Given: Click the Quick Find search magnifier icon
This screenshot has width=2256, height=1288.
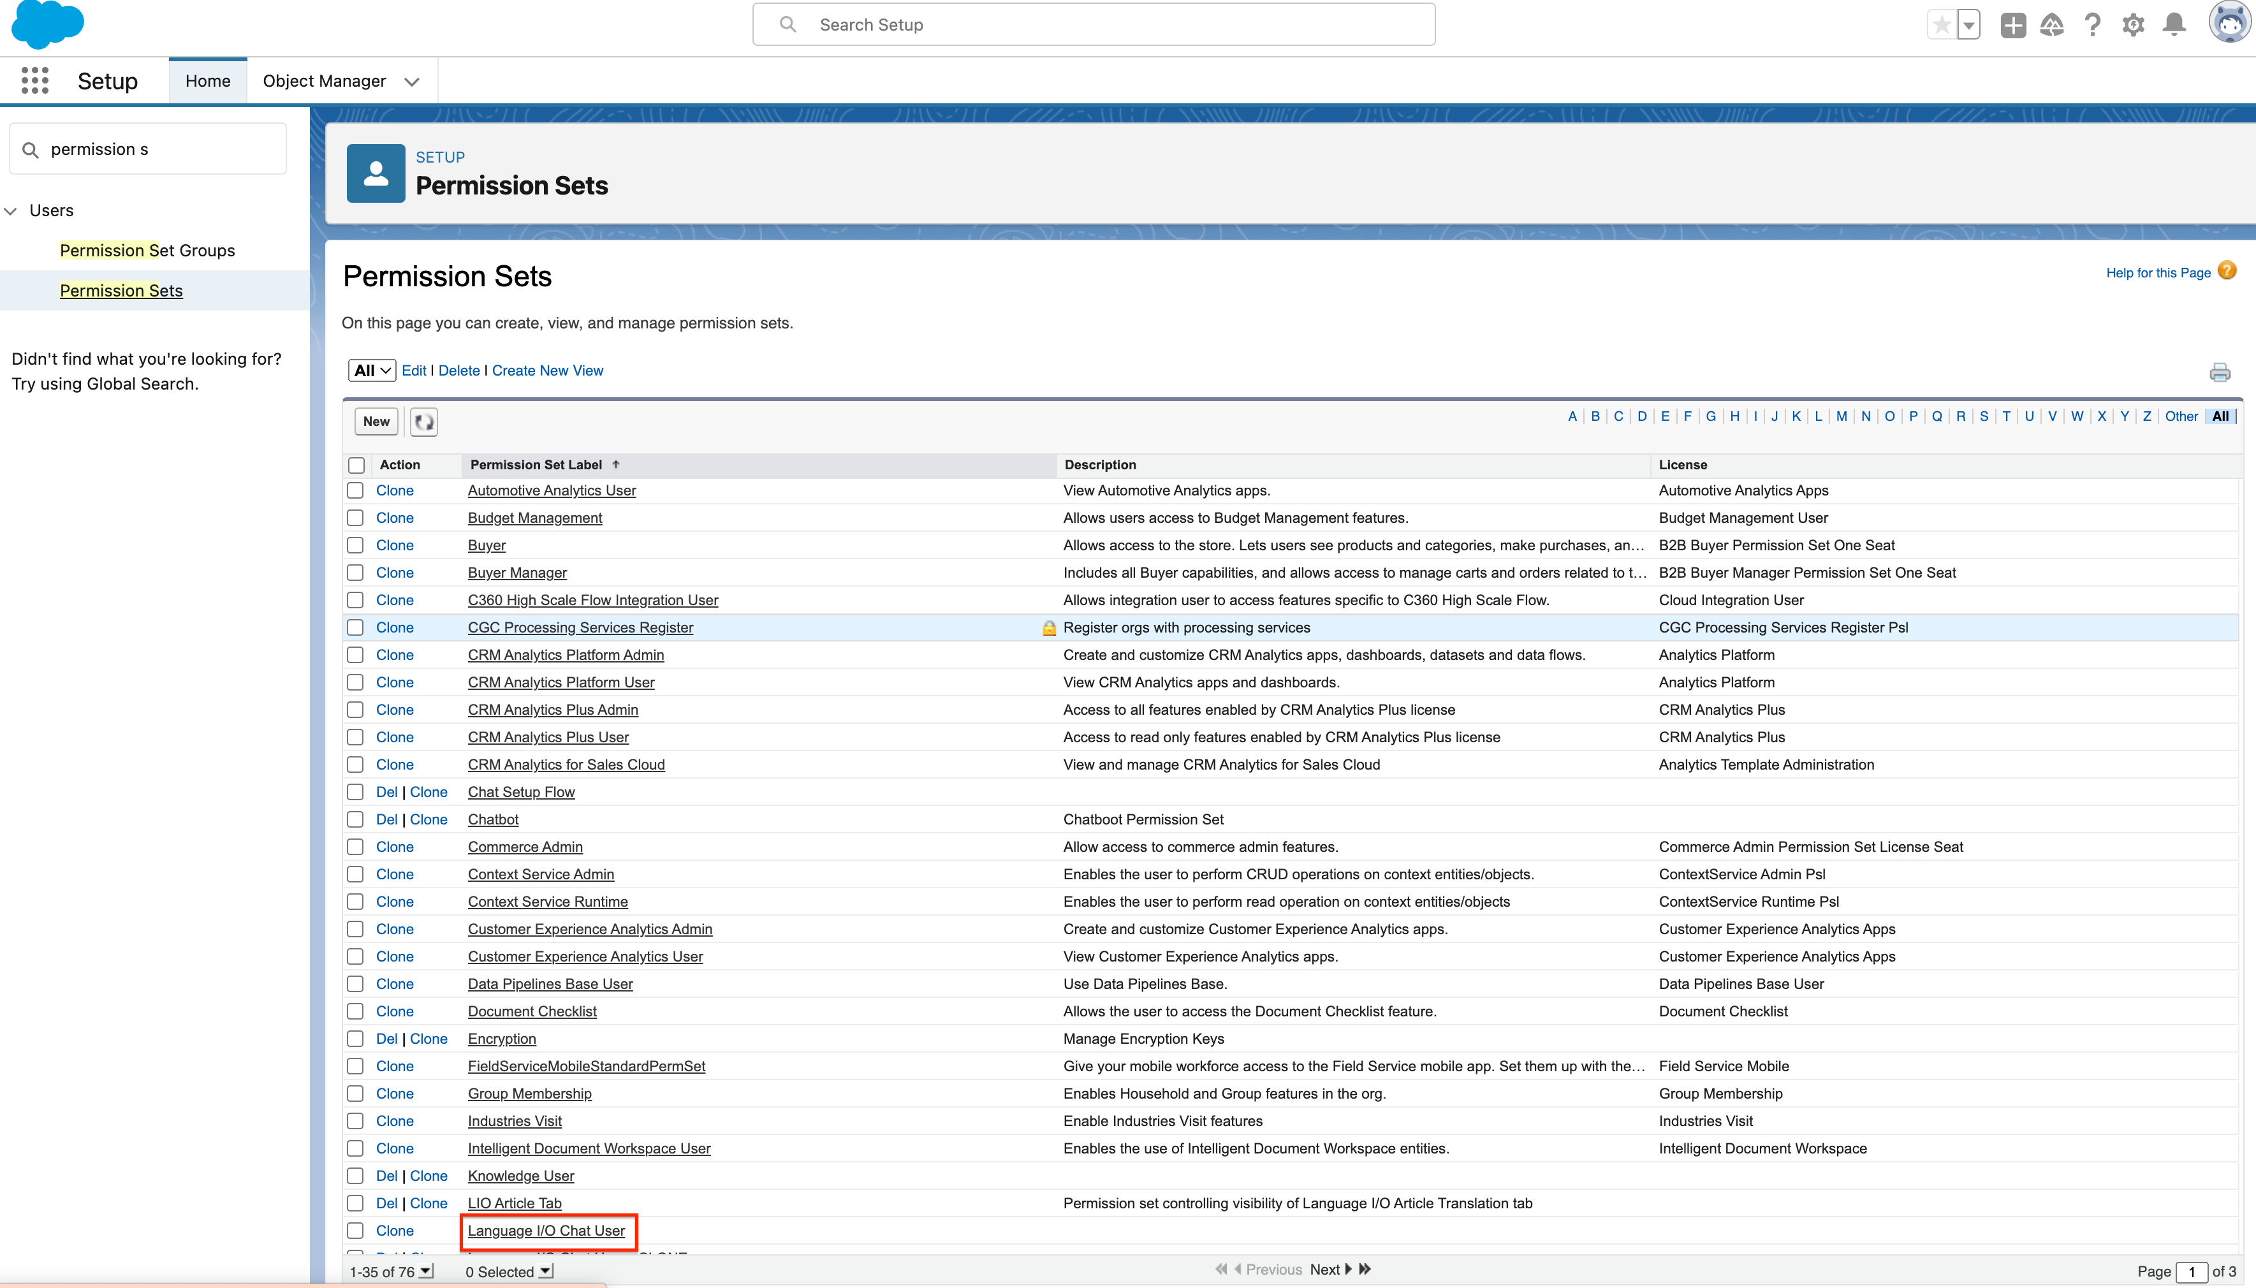Looking at the screenshot, I should point(30,149).
